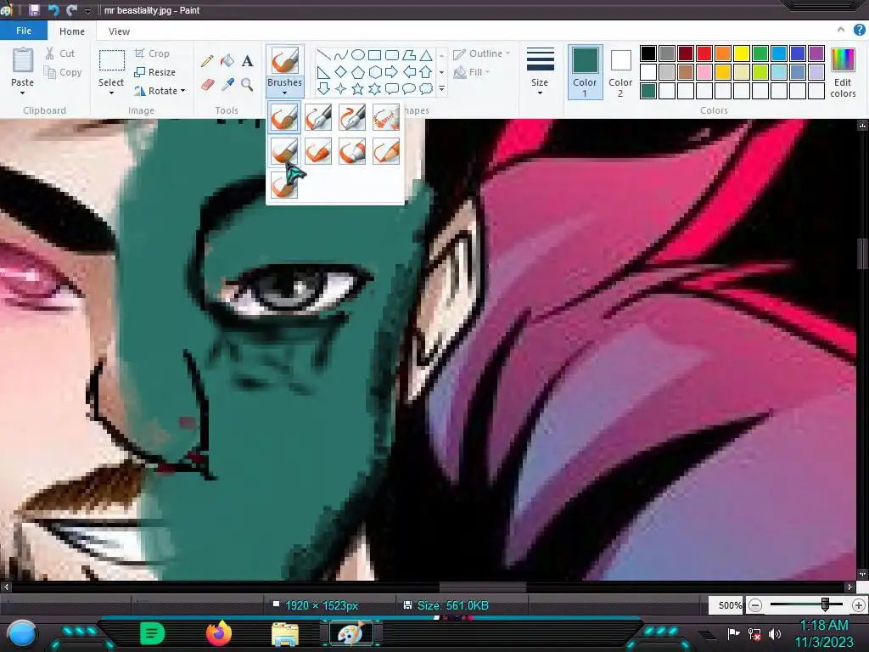Click the zoom in plus button
This screenshot has width=869, height=652.
859,605
